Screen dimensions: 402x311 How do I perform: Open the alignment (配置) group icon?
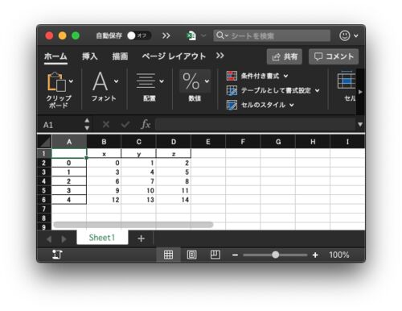[146, 81]
